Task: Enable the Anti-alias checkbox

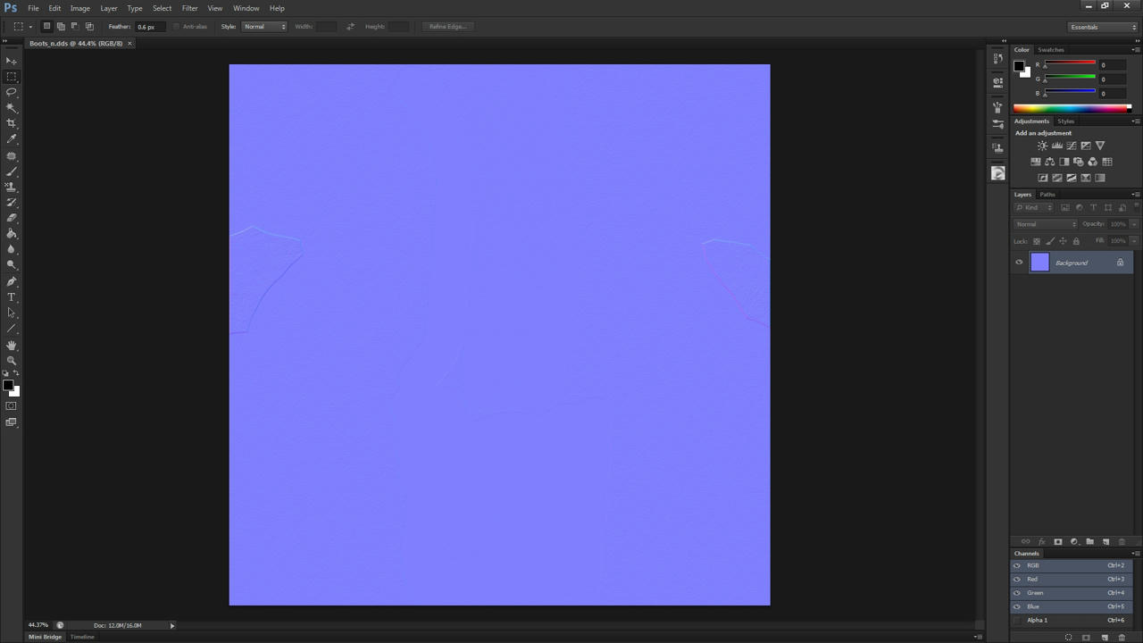Action: 176,27
